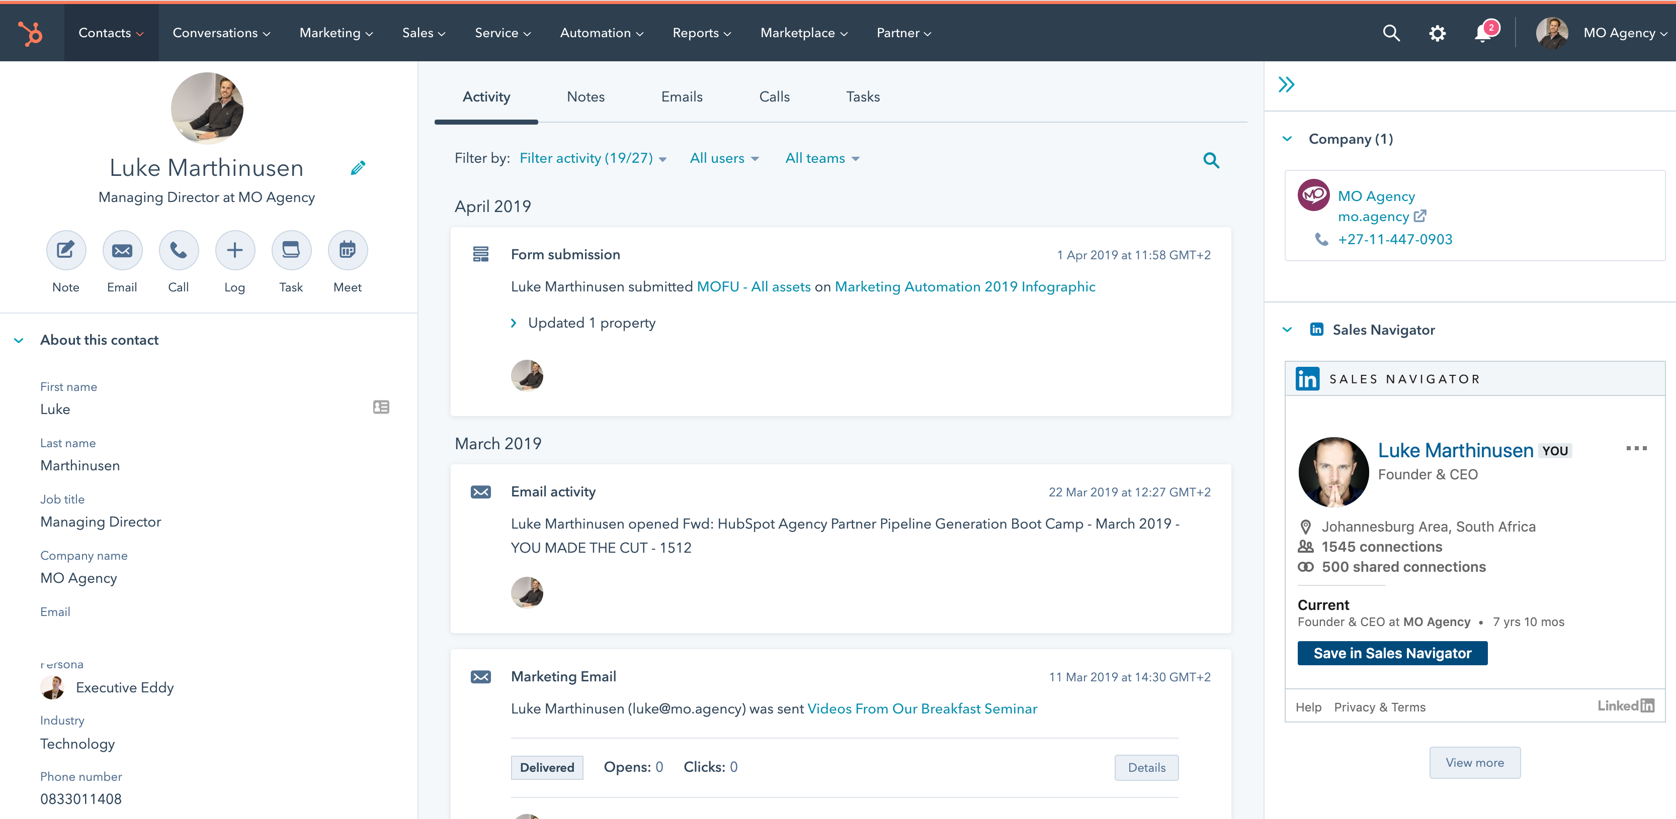This screenshot has width=1676, height=819.
Task: Start a Call with the contact
Action: 178,250
